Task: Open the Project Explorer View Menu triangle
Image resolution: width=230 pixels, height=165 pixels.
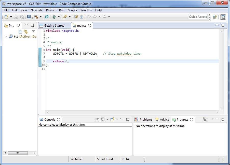Action: (33, 31)
